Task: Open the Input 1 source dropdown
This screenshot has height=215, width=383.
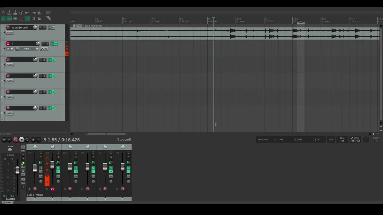Action: [29, 49]
